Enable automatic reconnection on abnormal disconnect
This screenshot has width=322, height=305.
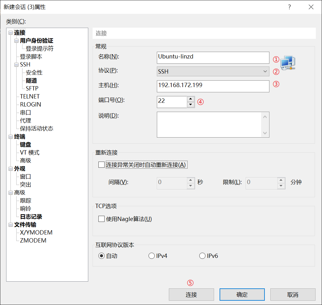click(x=101, y=165)
